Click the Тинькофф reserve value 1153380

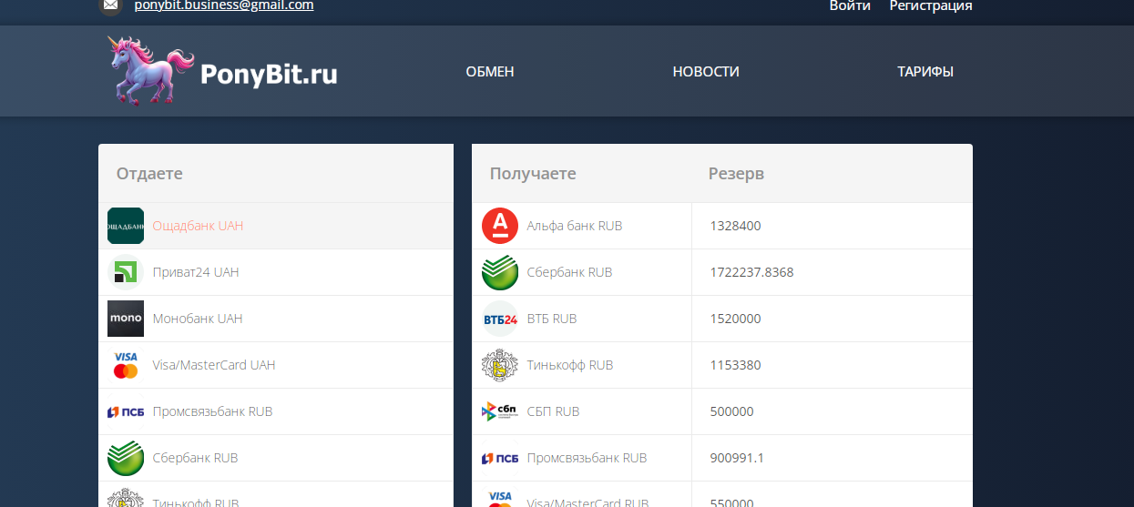point(735,365)
